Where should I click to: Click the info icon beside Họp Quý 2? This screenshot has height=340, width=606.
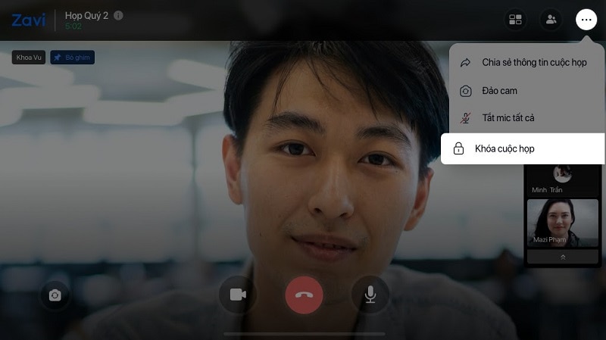119,15
